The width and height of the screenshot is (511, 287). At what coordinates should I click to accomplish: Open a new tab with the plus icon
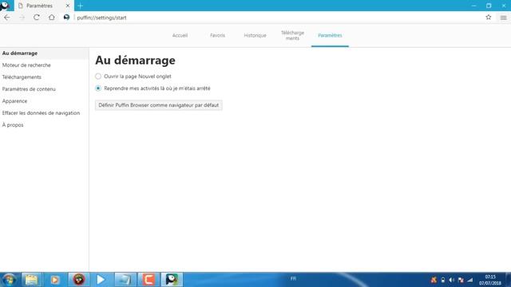pyautogui.click(x=80, y=6)
